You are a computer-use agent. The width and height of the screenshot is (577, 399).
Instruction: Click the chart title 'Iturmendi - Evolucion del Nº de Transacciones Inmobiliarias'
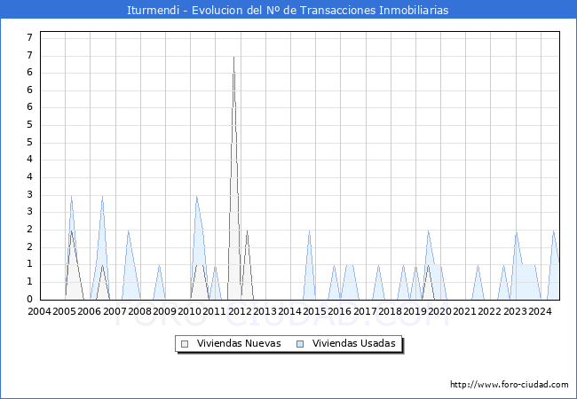(288, 10)
